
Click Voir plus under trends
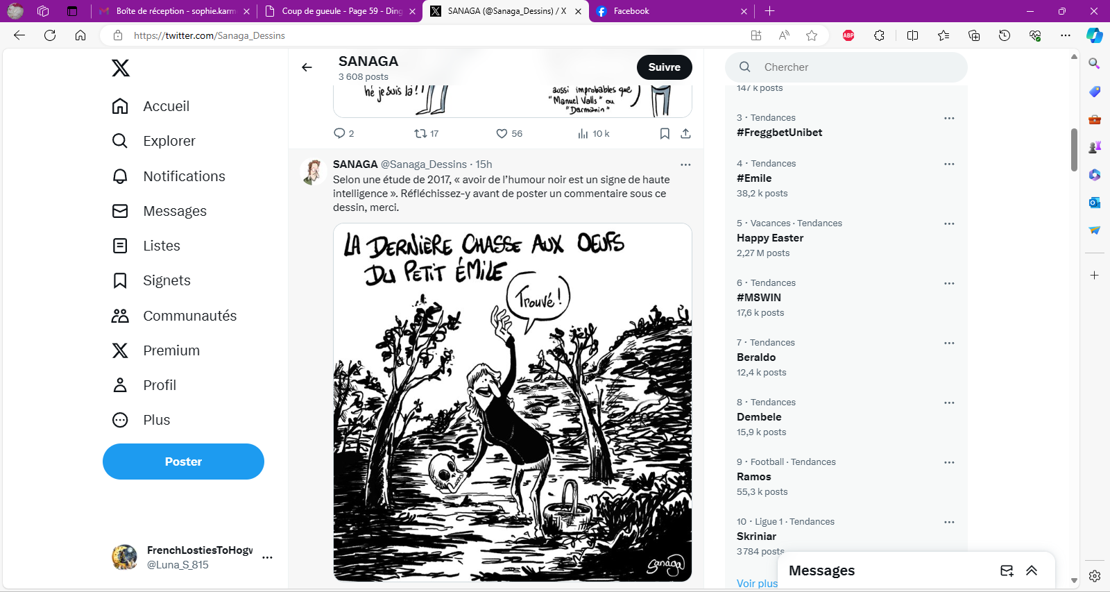pyautogui.click(x=757, y=584)
